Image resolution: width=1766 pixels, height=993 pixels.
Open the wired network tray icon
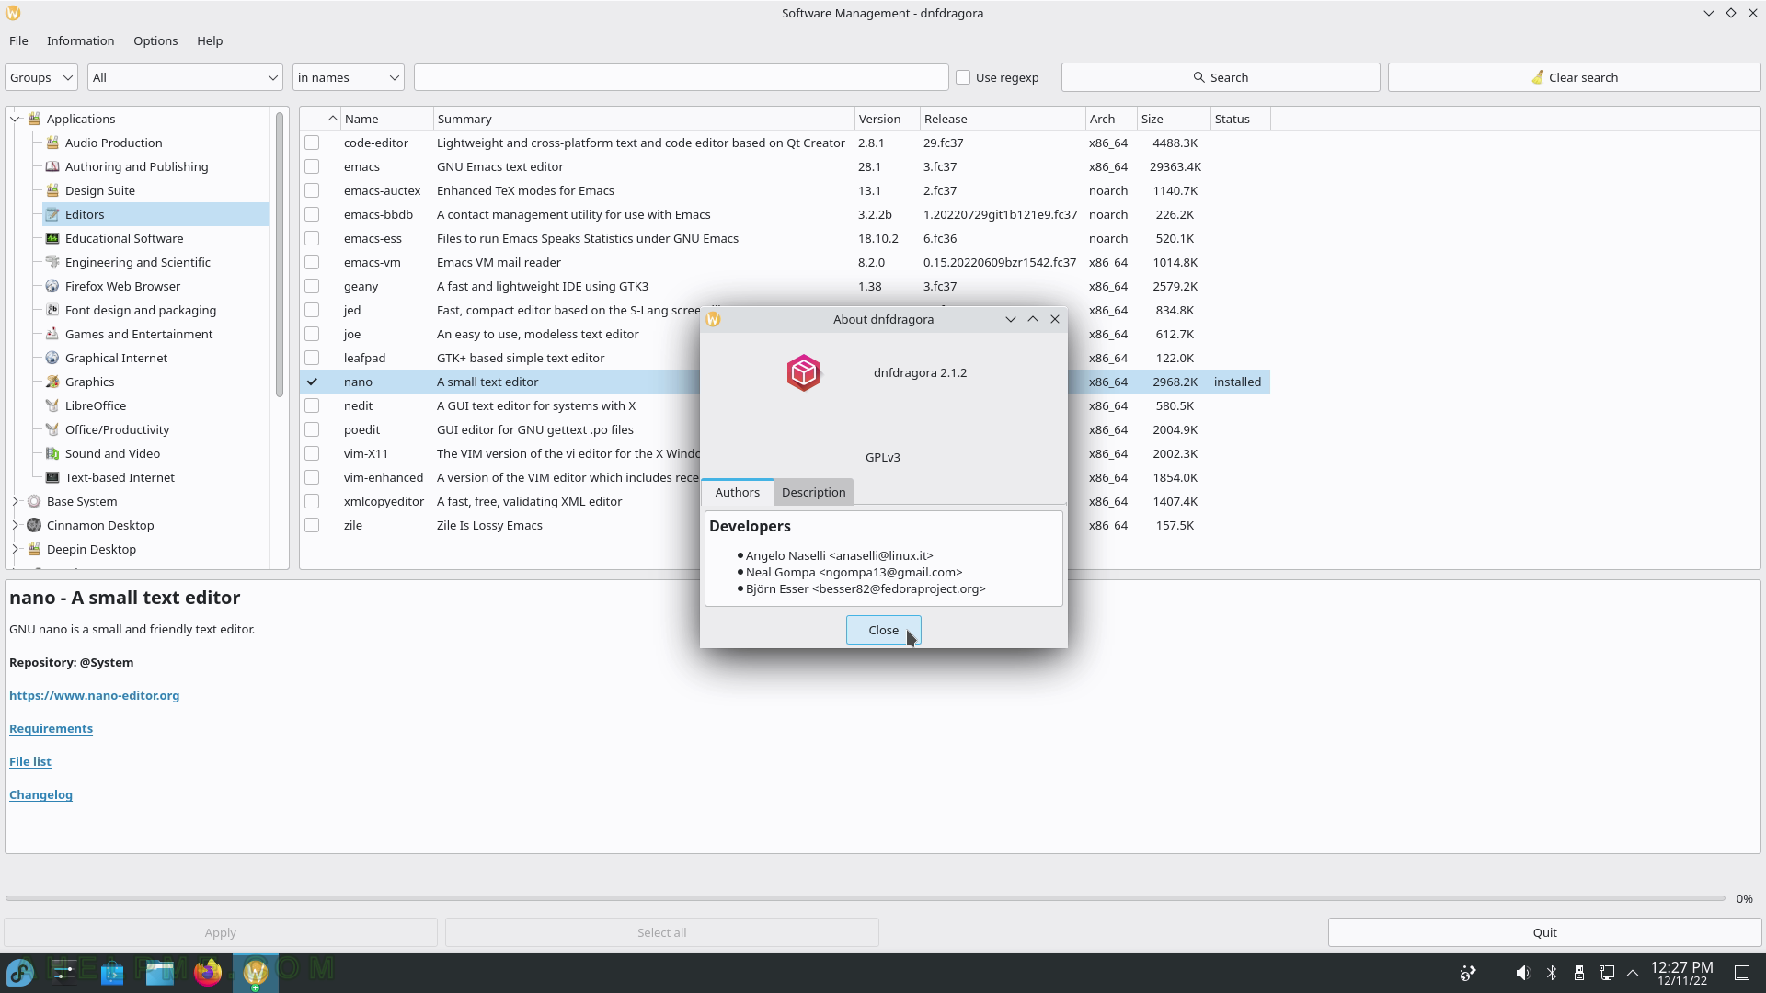(x=1606, y=973)
